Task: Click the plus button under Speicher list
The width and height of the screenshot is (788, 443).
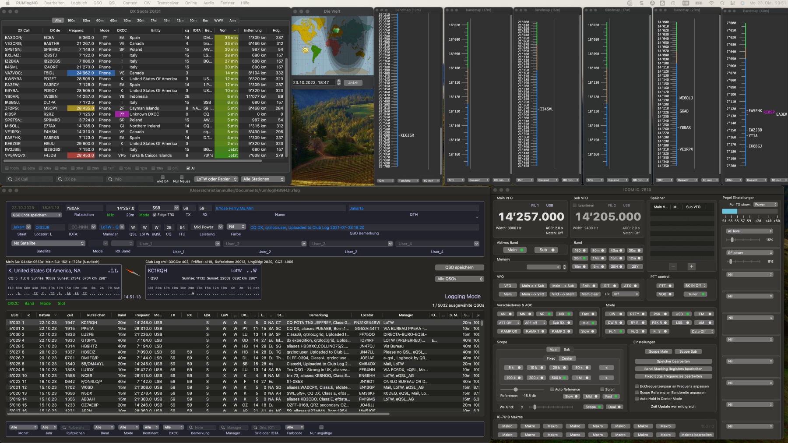Action: tap(691, 266)
